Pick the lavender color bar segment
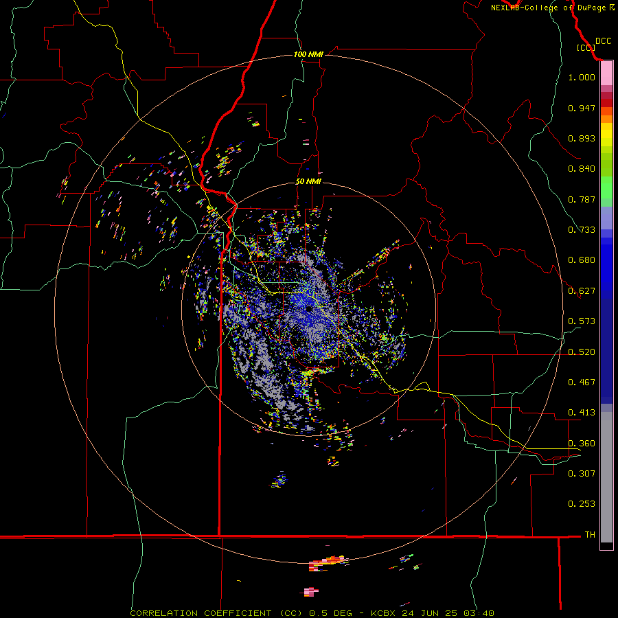Screen dimensions: 618x618 tap(606, 218)
